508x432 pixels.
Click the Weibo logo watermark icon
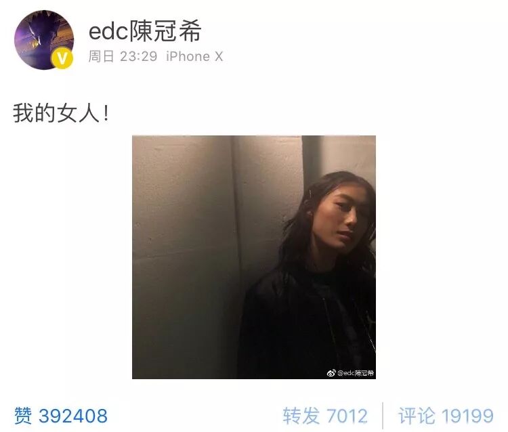(331, 373)
